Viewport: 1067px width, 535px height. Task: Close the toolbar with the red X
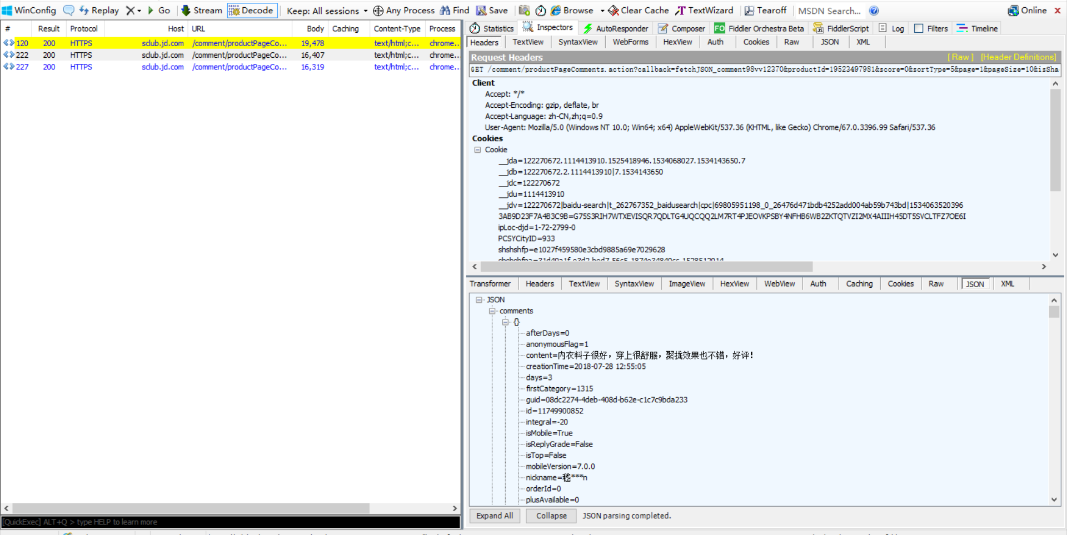1058,11
